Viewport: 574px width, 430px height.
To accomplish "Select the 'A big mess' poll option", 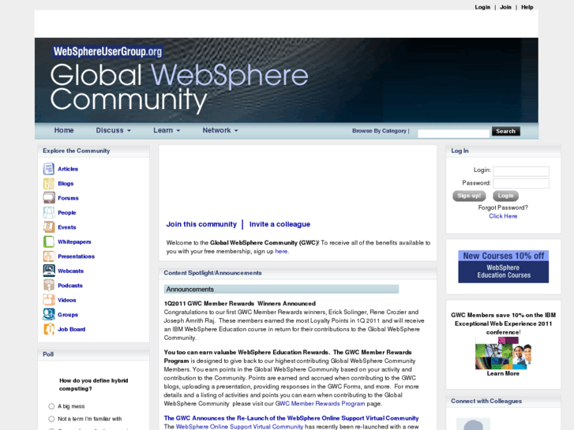I will pyautogui.click(x=51, y=406).
